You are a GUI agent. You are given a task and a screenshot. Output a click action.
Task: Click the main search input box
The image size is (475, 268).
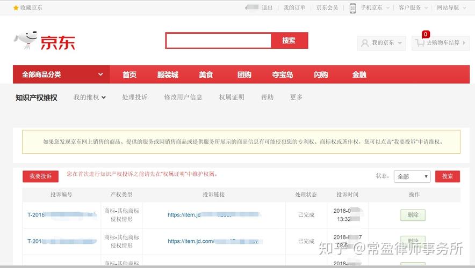click(218, 41)
